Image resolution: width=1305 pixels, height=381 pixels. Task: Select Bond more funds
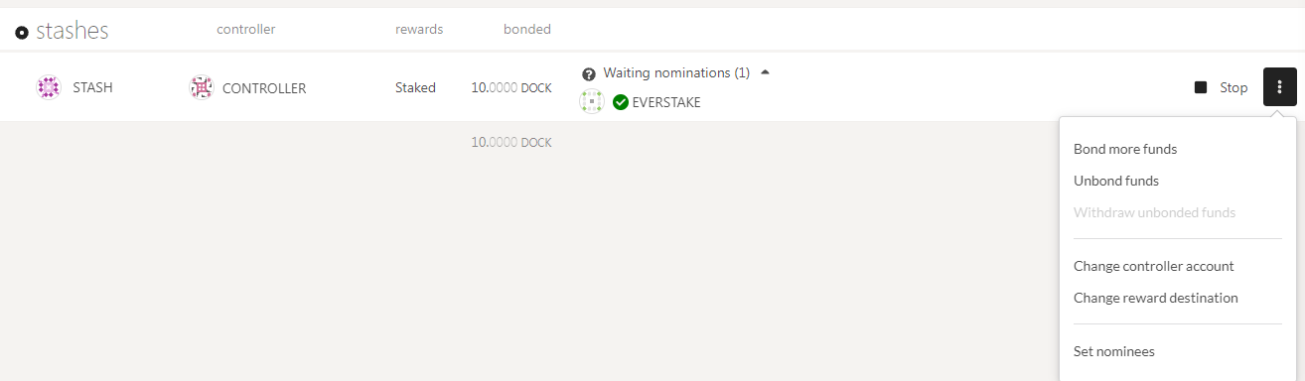pyautogui.click(x=1125, y=149)
